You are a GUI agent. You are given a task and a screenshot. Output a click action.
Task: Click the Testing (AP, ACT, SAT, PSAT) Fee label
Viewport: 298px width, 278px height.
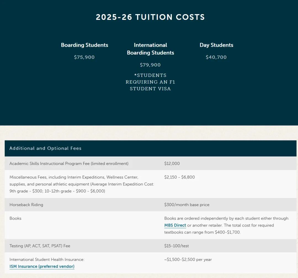40,246
